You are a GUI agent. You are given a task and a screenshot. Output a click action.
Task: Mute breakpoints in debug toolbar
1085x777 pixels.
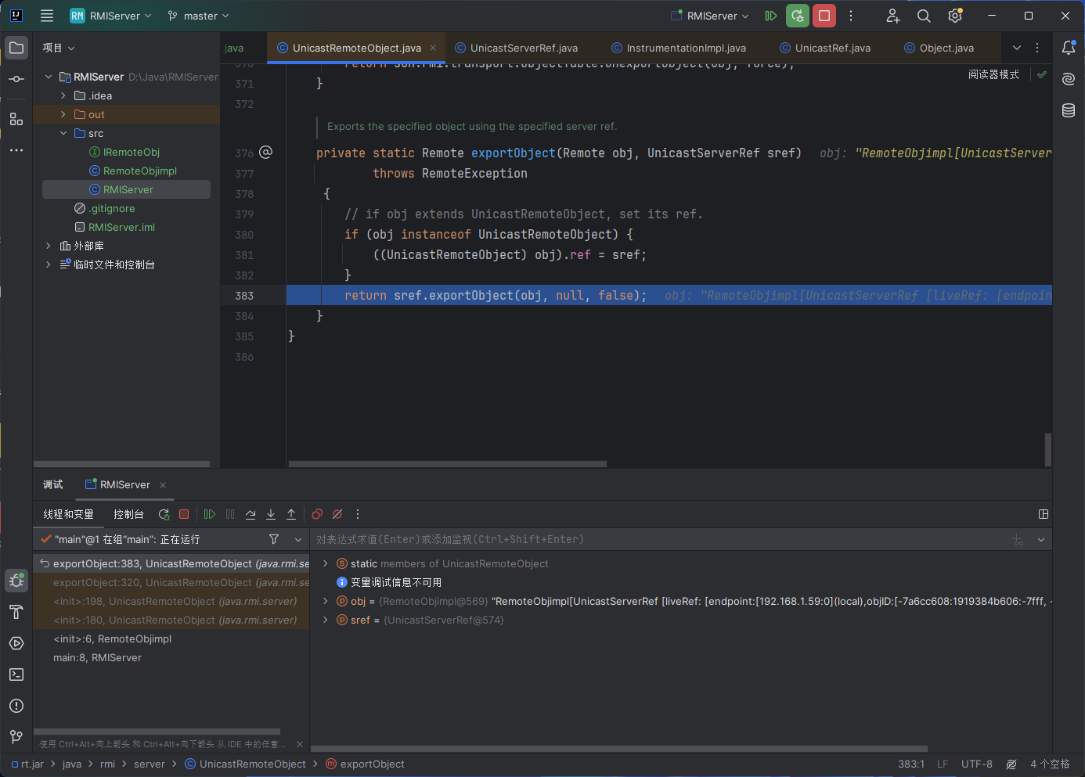pos(337,514)
